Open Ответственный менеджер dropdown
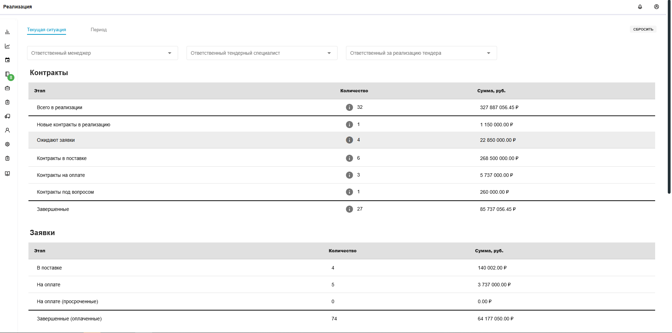 (x=103, y=53)
